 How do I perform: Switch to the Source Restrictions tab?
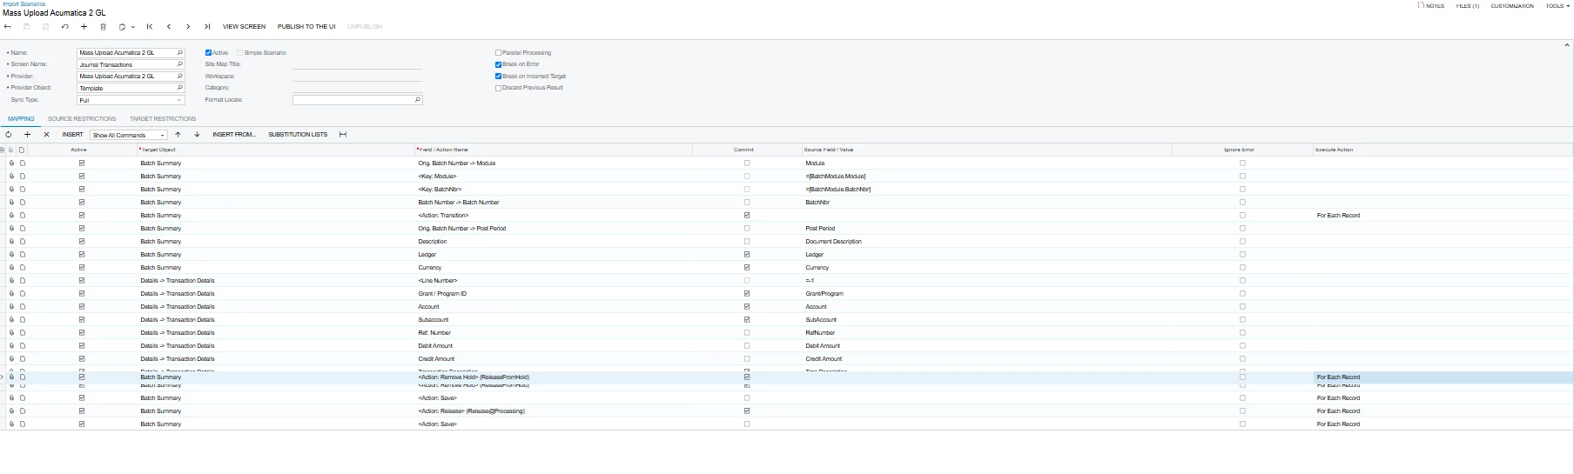[x=82, y=119]
